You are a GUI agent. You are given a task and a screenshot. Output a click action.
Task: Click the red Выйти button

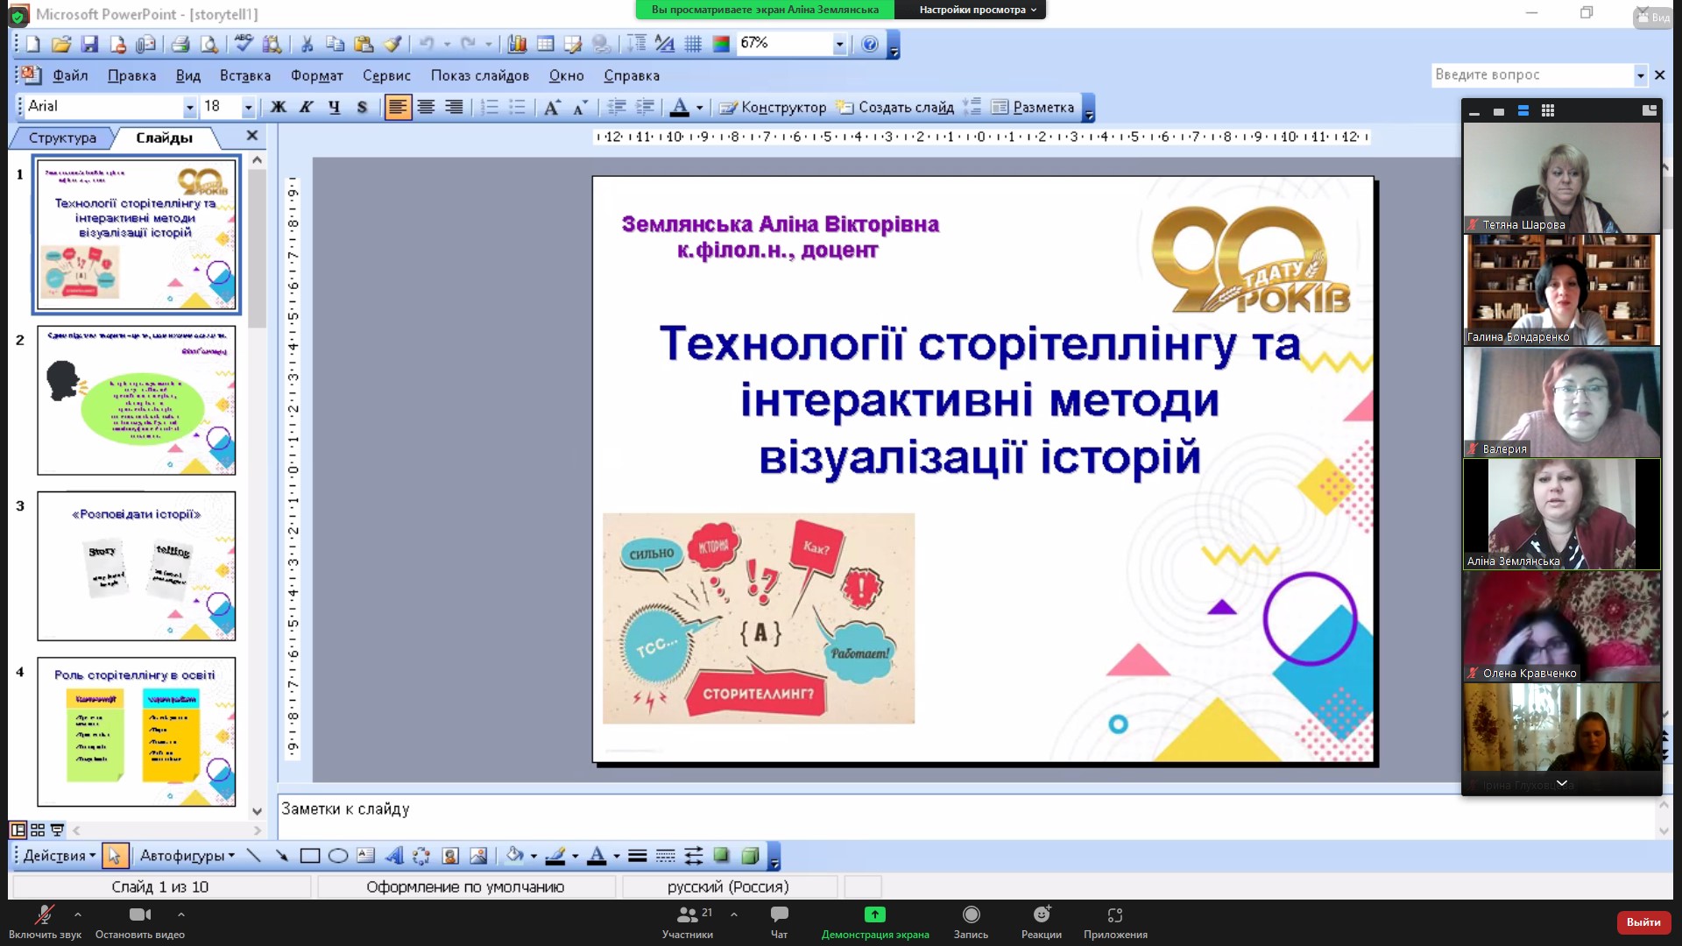[1643, 921]
